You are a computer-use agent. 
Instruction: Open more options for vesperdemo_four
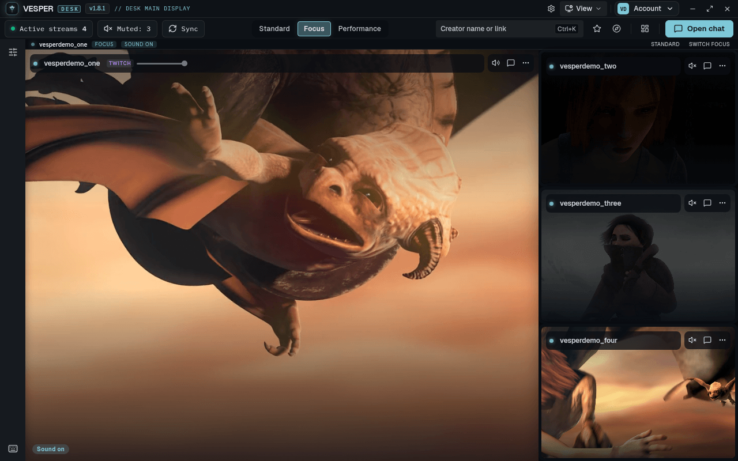point(722,340)
